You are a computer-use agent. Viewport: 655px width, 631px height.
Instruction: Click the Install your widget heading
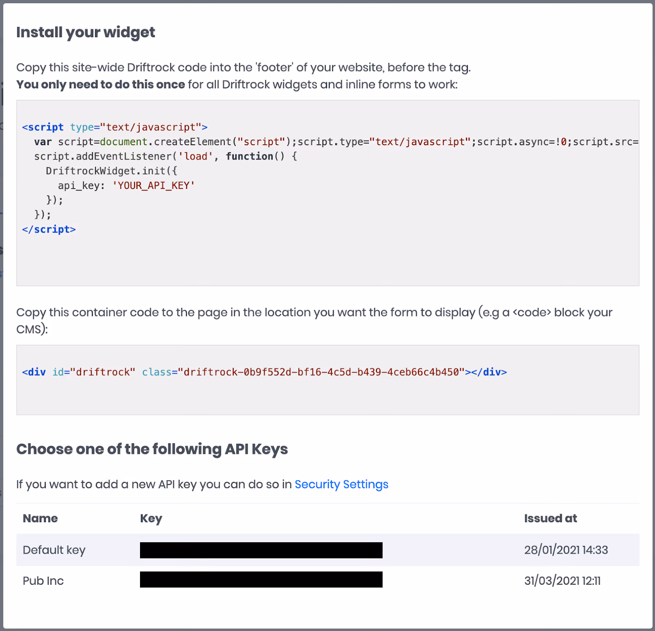pos(86,32)
